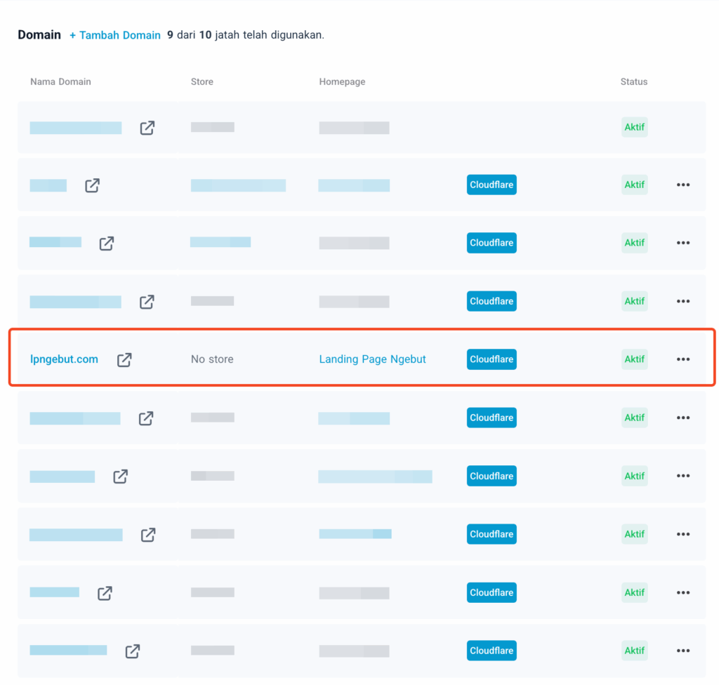The image size is (719, 685).
Task: Open the three-dot actions menu for lpngebut.com
Action: [682, 359]
